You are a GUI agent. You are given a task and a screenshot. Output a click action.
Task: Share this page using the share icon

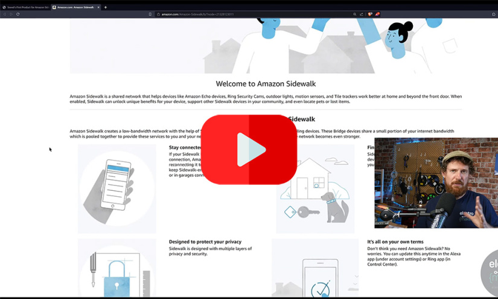coord(361,14)
